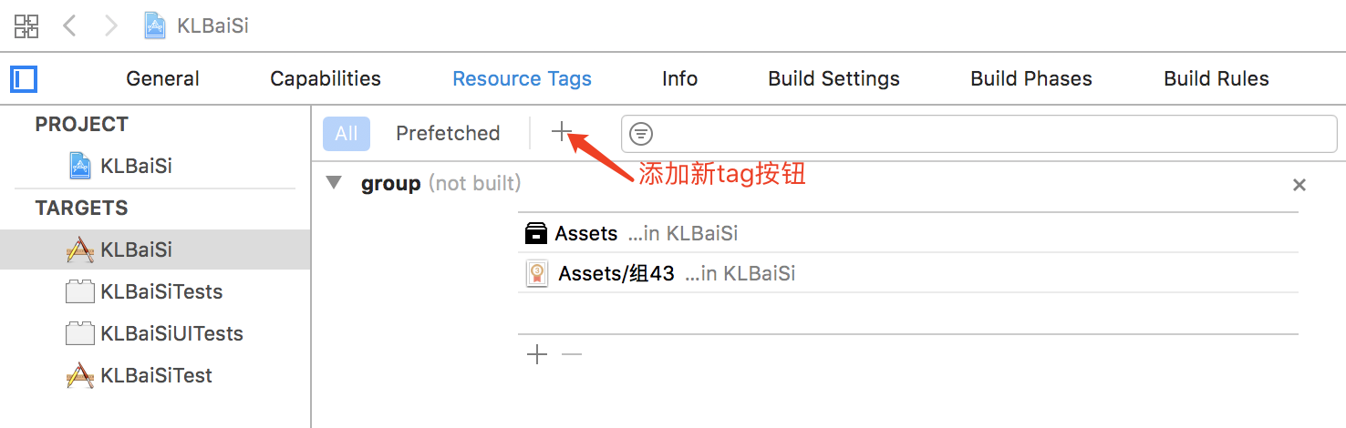Go forward with the right chevron

(111, 25)
